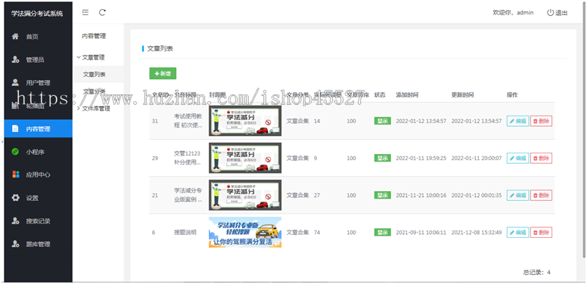Click the refresh icon in top bar

(102, 12)
